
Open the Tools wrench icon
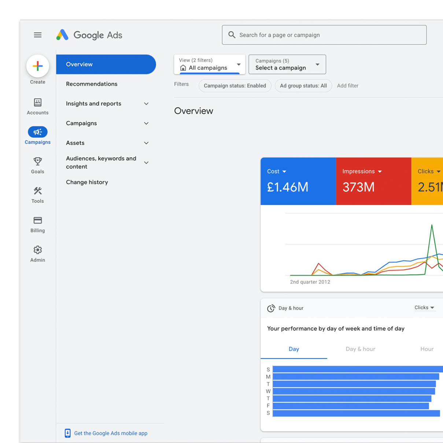point(38,191)
